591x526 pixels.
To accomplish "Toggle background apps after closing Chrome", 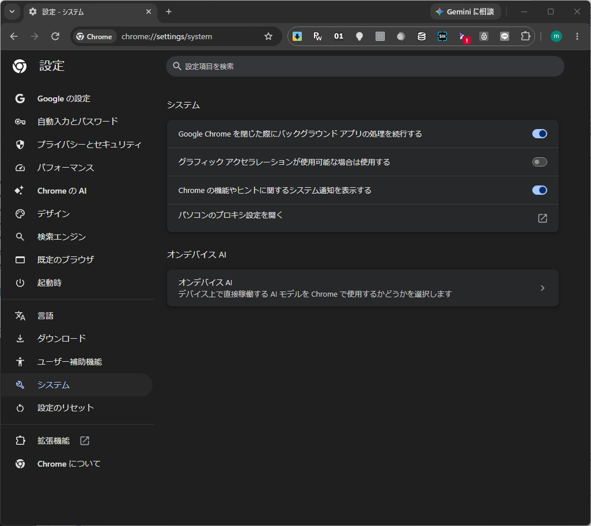I will point(539,134).
